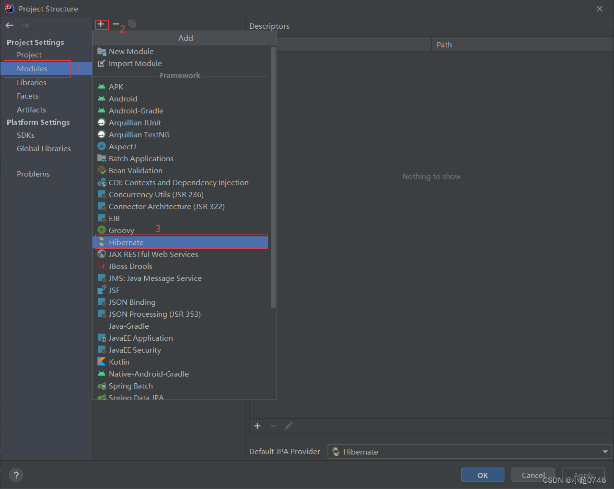
Task: Select Batch Applications entry
Action: pyautogui.click(x=180, y=158)
